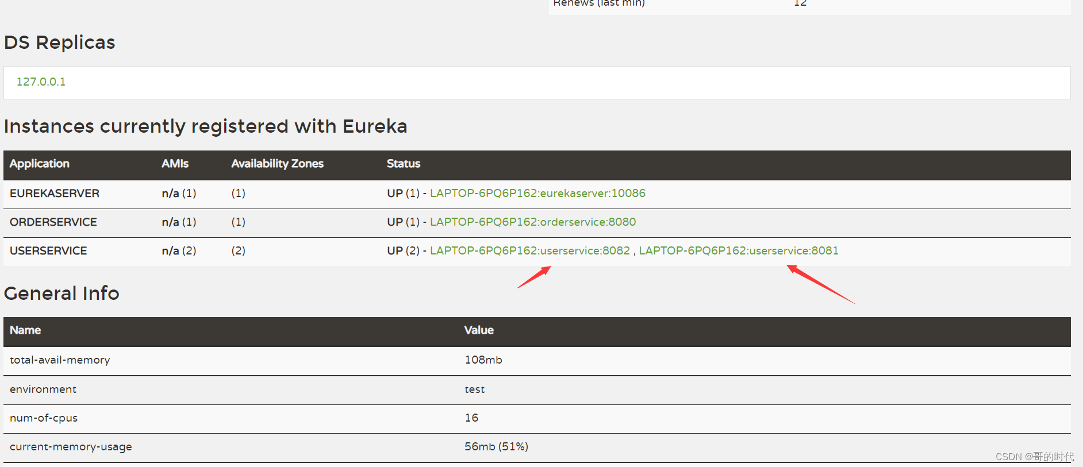Click the Status column header

point(403,164)
